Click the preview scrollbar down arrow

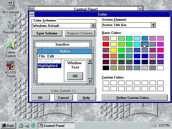(x=90, y=81)
